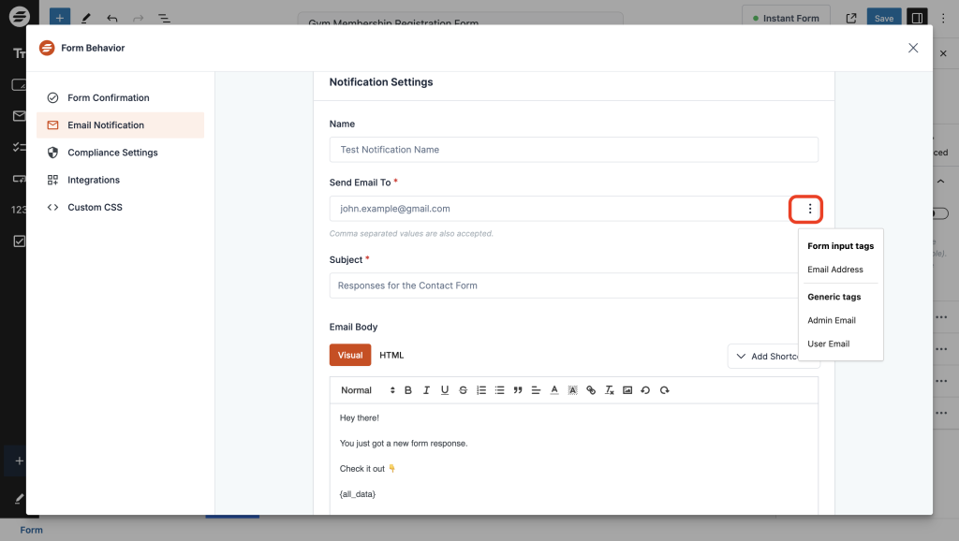Clear formatting with the Tx icon

tap(609, 390)
